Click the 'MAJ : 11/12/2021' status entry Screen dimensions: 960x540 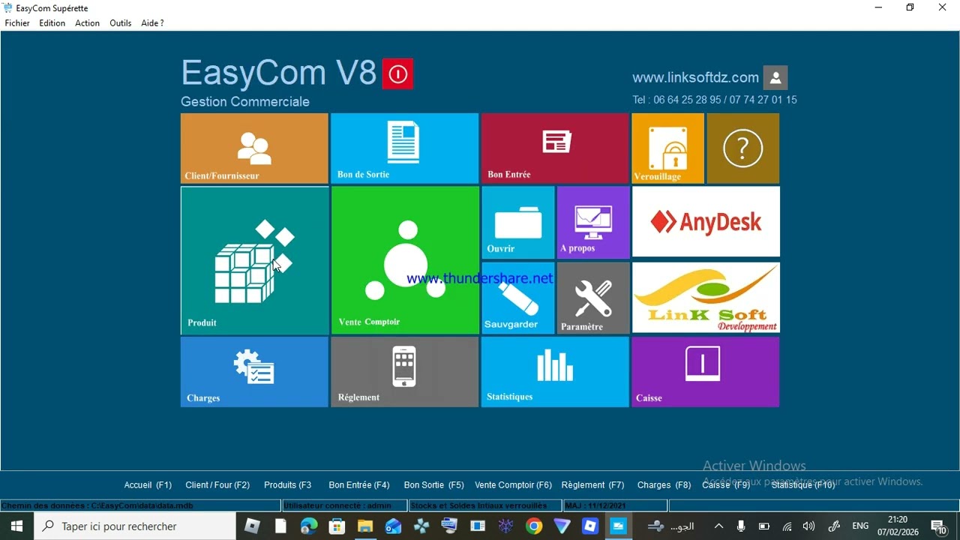pos(615,506)
